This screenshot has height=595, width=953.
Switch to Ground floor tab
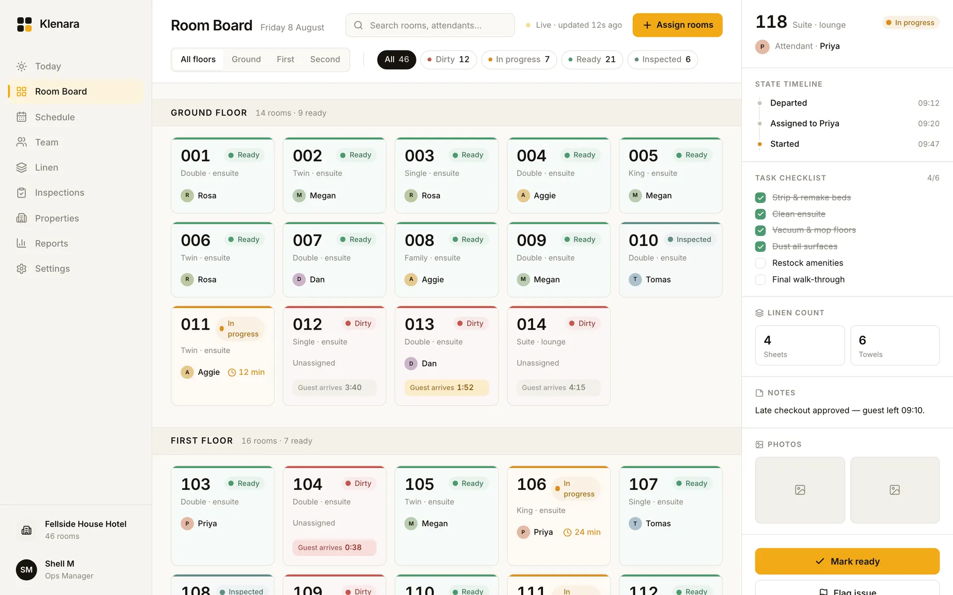click(246, 59)
